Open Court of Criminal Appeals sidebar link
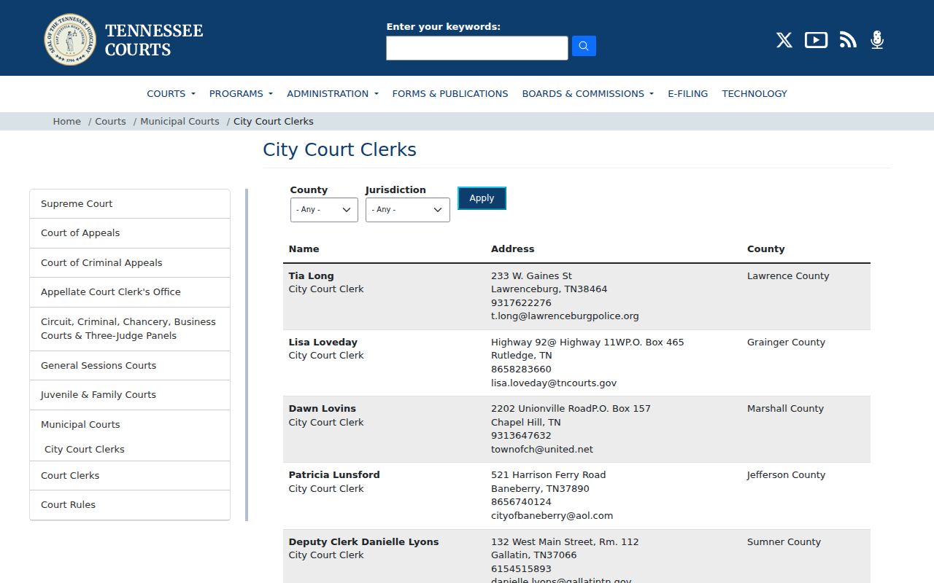934x583 pixels. tap(130, 263)
